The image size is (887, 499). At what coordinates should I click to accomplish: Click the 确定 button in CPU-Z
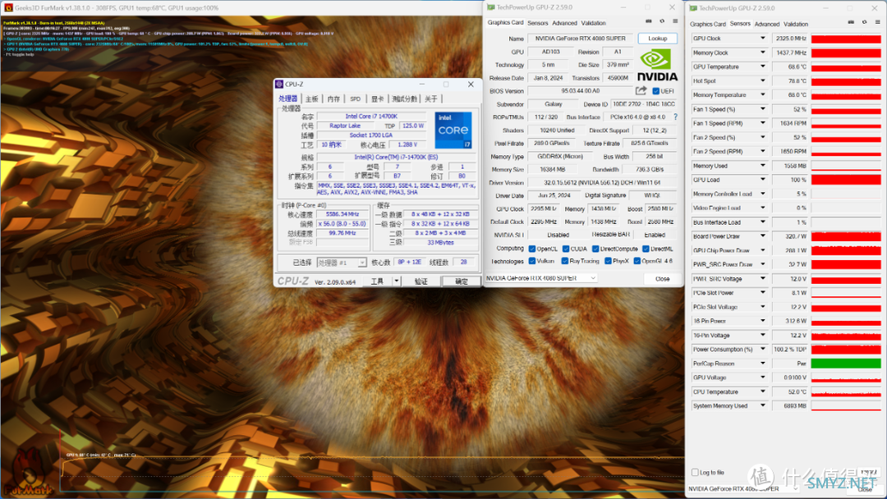462,281
